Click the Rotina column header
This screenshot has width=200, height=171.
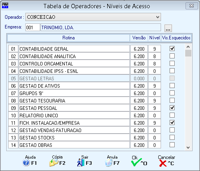[x=69, y=38]
